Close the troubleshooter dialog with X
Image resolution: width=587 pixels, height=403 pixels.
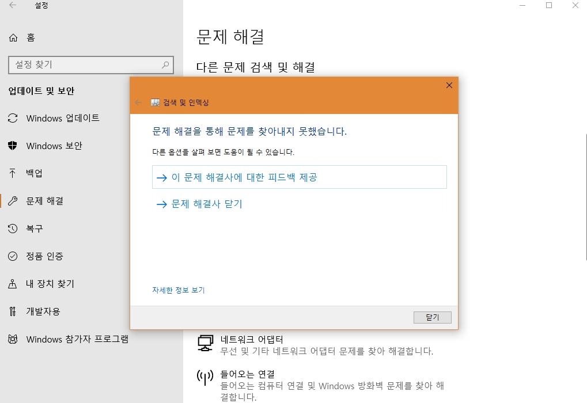click(x=449, y=85)
